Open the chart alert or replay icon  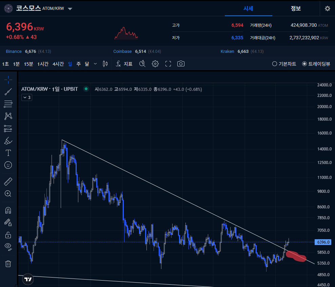click(x=142, y=64)
